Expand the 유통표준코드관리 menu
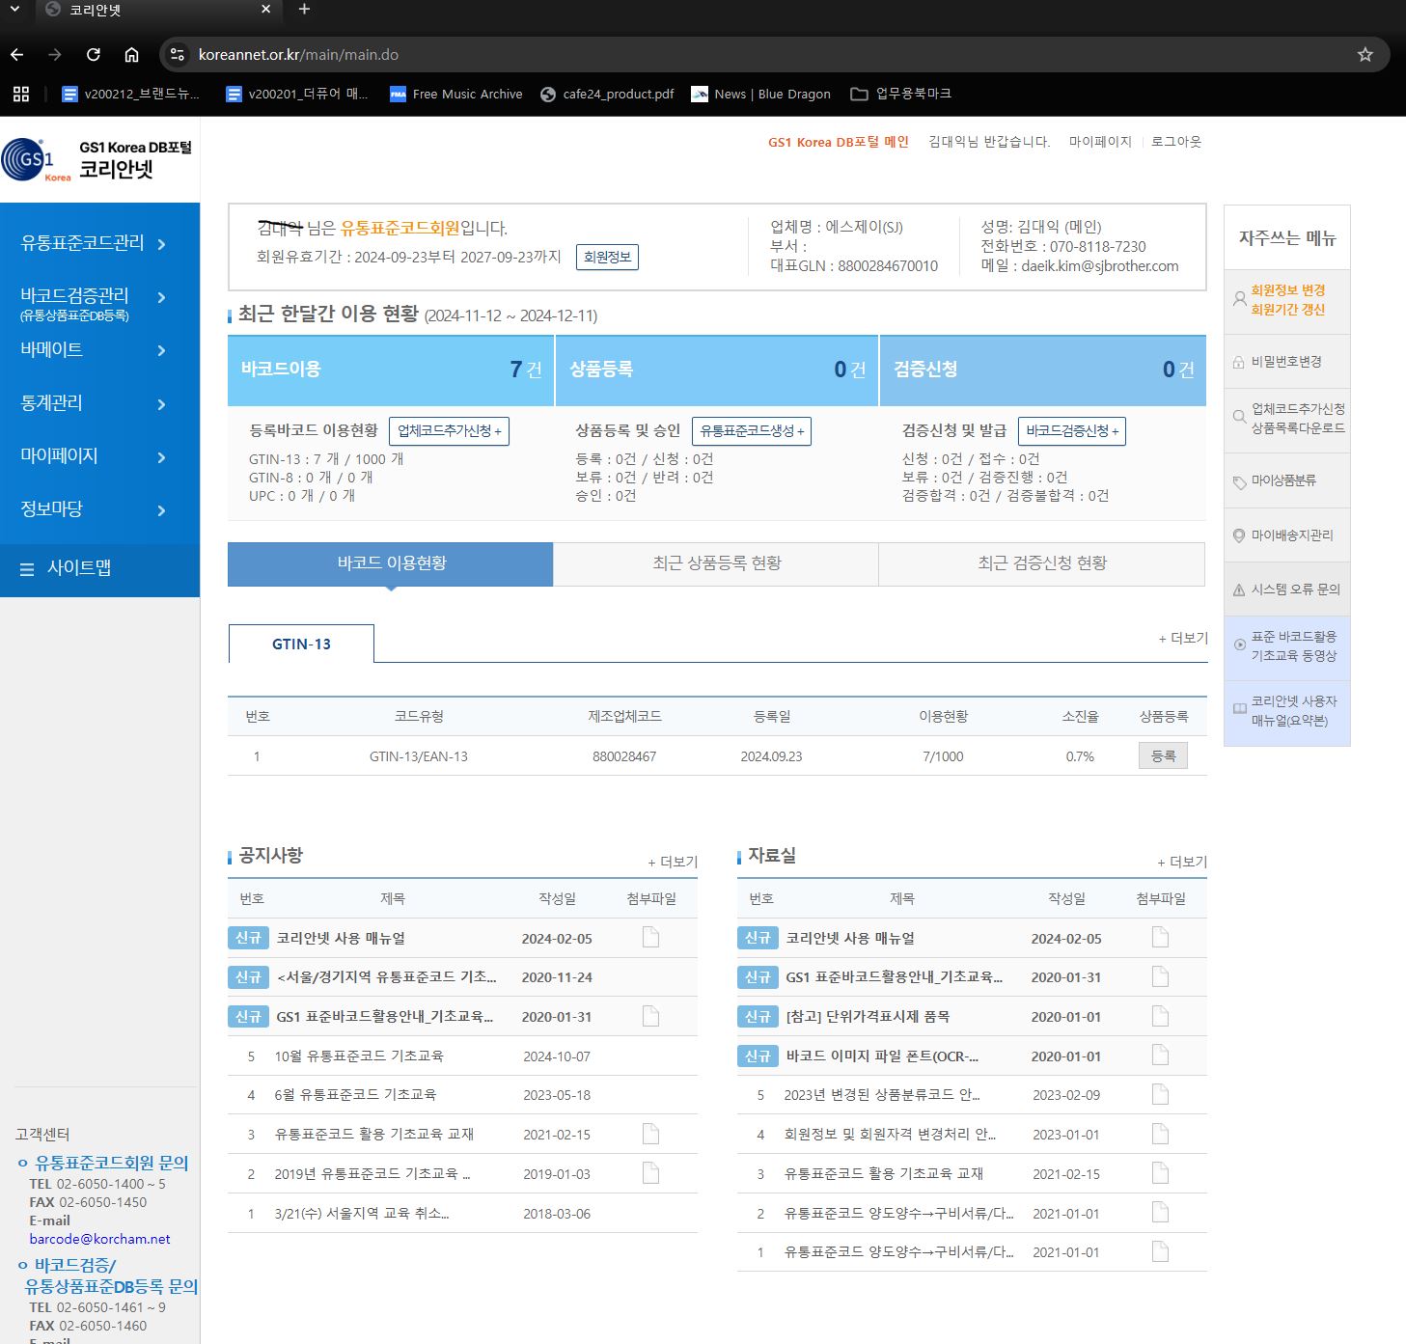Screen dimensions: 1406x1344 [94, 243]
